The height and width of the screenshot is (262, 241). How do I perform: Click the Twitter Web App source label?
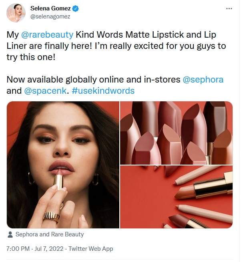click(90, 249)
